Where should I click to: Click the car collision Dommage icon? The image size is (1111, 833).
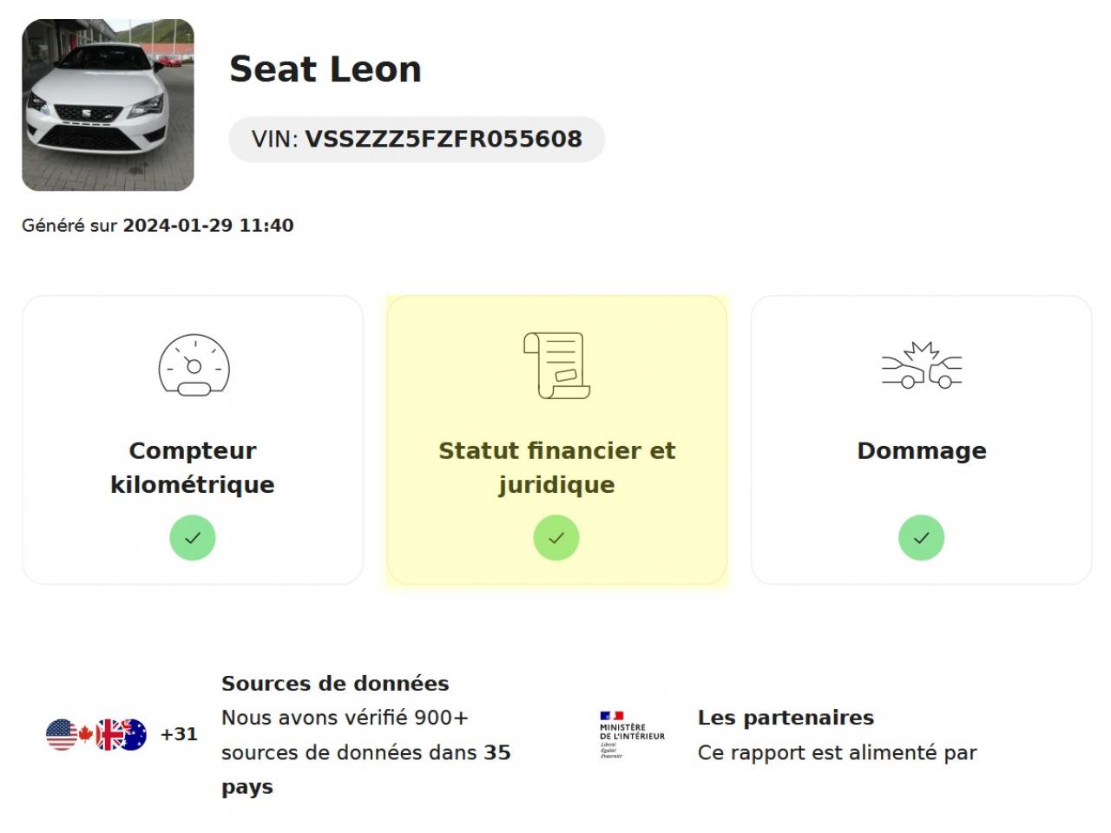(922, 365)
